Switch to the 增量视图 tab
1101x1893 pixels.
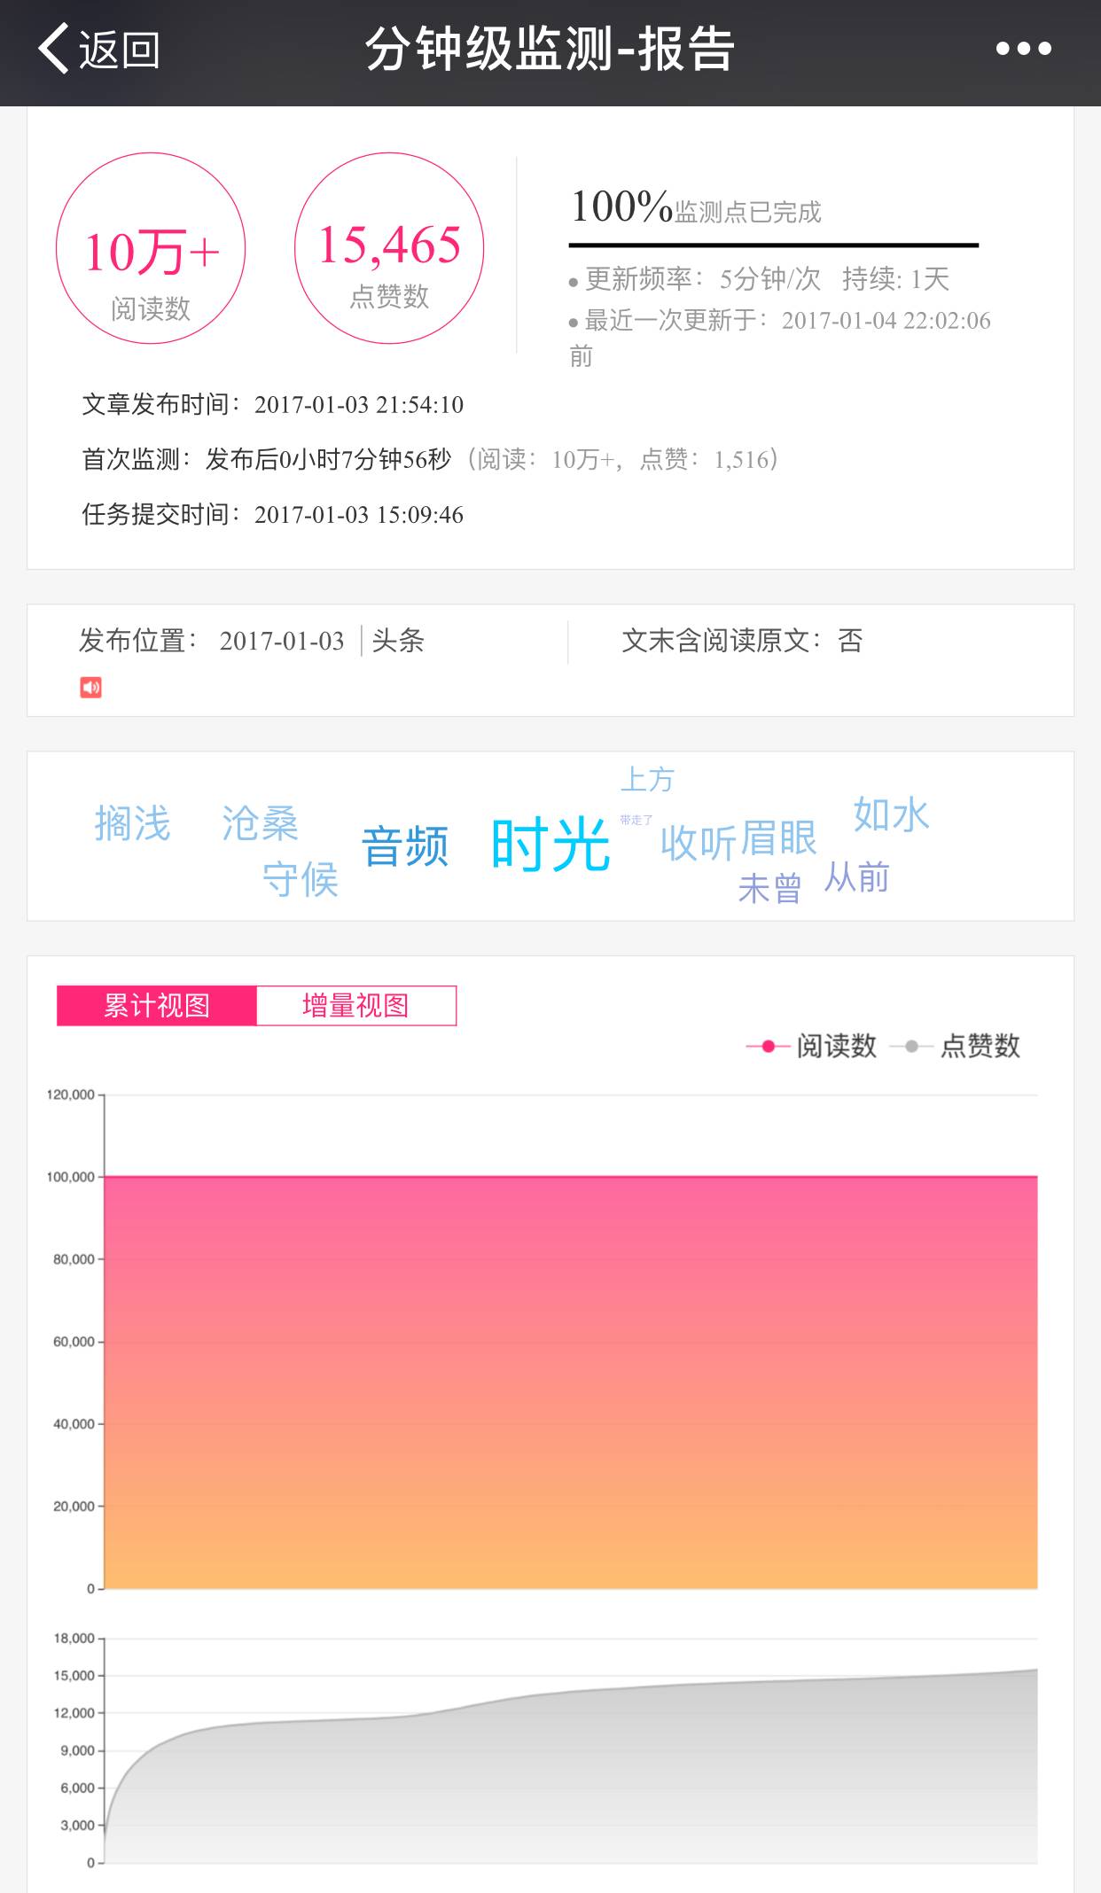tap(356, 1006)
